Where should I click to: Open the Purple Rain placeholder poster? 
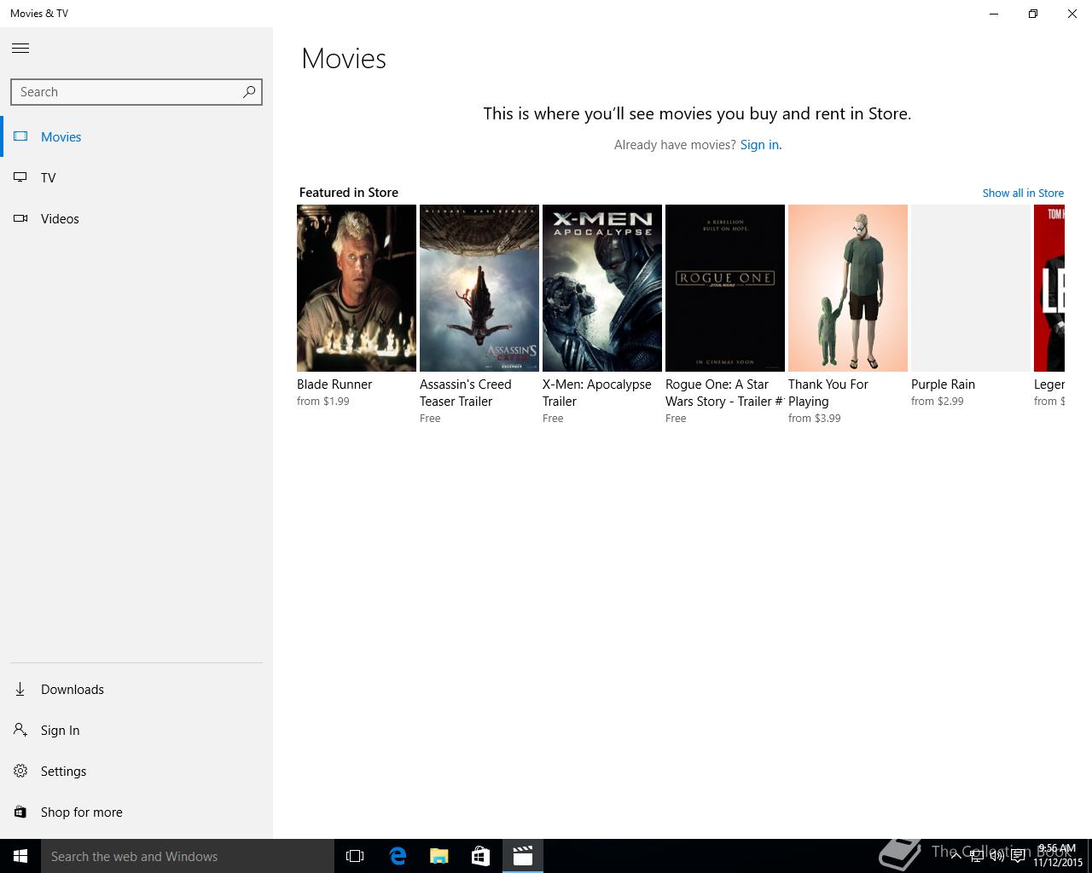click(971, 288)
